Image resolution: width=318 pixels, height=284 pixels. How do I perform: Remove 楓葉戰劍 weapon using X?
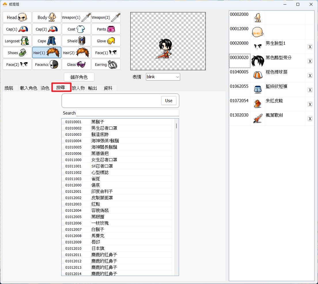coord(310,119)
